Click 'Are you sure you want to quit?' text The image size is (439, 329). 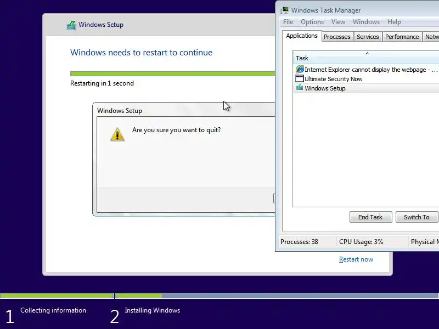(176, 130)
